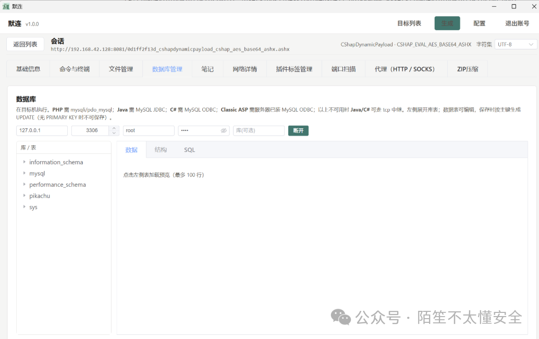This screenshot has height=339, width=539.
Task: Open the 笔记 tab
Action: click(207, 69)
